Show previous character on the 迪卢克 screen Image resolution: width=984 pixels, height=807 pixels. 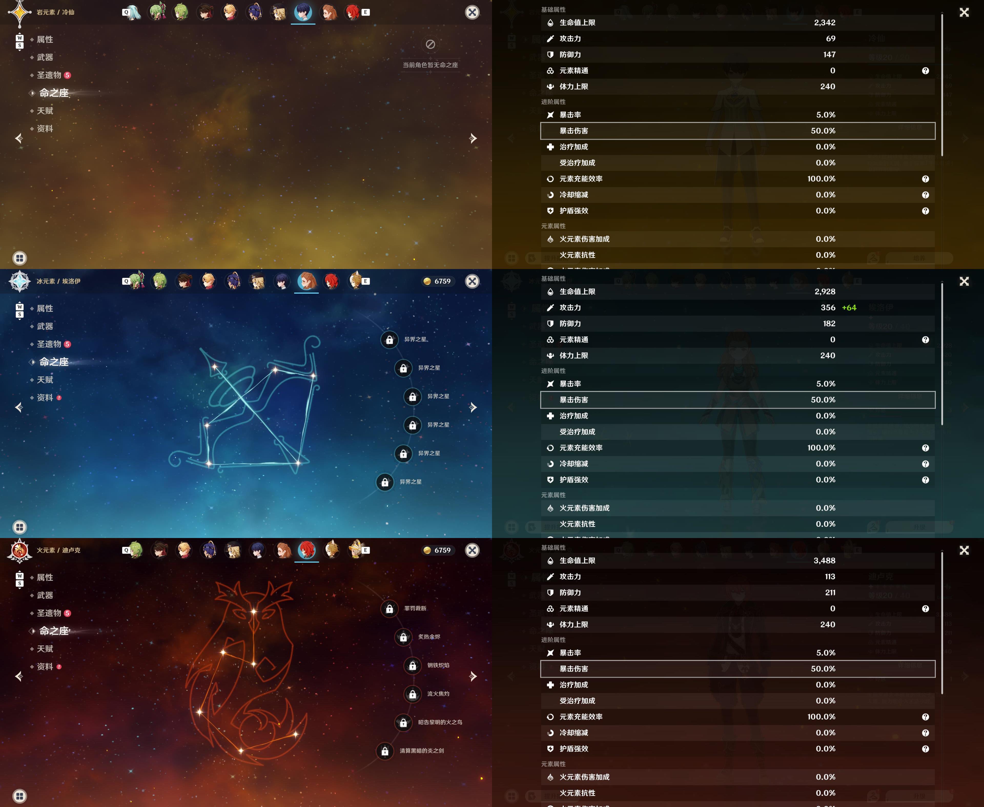tap(19, 676)
